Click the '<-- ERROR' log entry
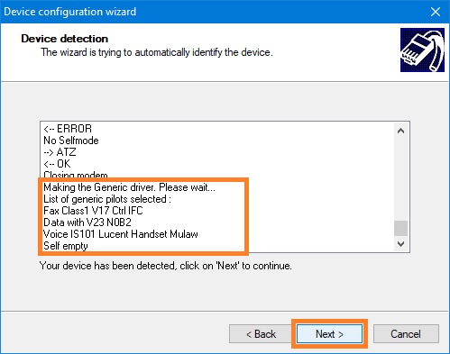Image resolution: width=450 pixels, height=354 pixels. pos(68,129)
